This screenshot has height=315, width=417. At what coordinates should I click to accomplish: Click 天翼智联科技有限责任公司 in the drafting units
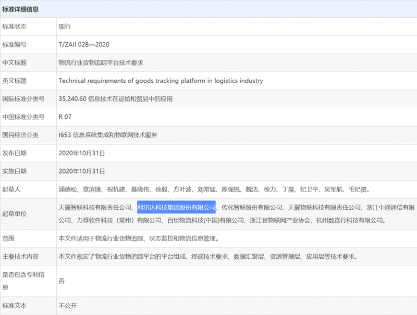coord(95,207)
